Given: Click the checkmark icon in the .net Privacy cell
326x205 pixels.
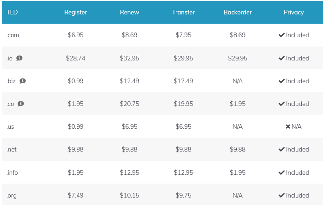Looking at the screenshot, I should (x=281, y=149).
